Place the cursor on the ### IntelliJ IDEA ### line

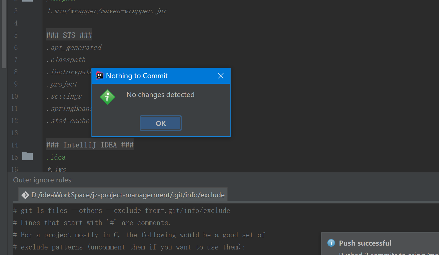pos(90,145)
